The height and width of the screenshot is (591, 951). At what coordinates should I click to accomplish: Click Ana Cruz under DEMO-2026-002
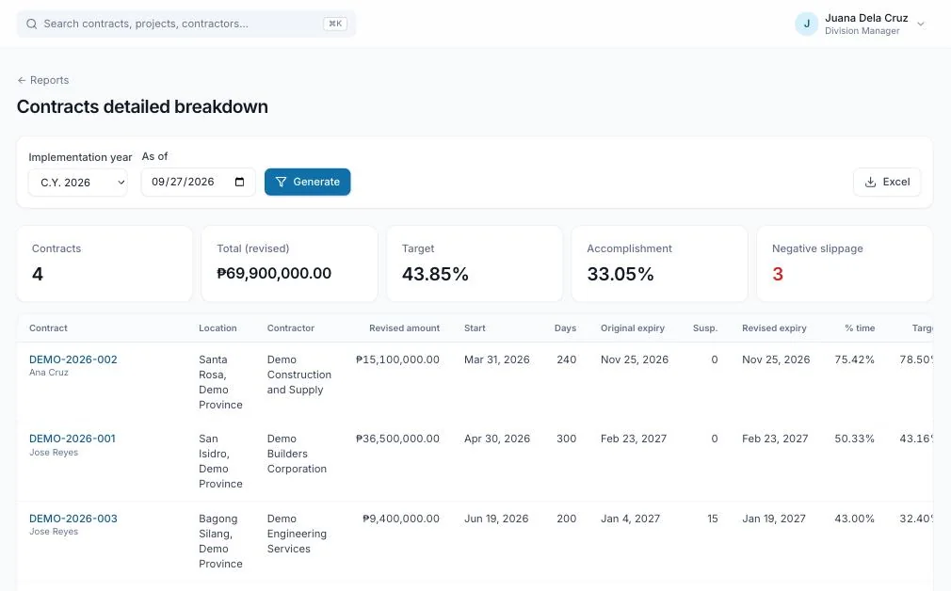pos(49,372)
